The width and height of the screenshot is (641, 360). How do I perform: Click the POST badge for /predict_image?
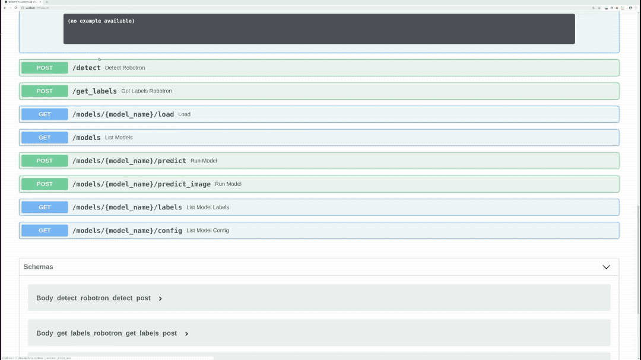[x=45, y=184]
